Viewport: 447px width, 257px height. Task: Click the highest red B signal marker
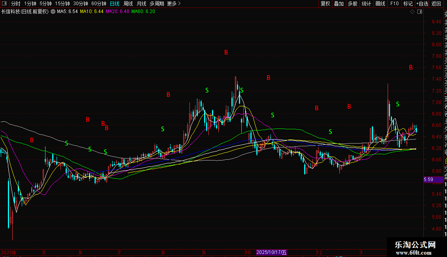coord(226,53)
